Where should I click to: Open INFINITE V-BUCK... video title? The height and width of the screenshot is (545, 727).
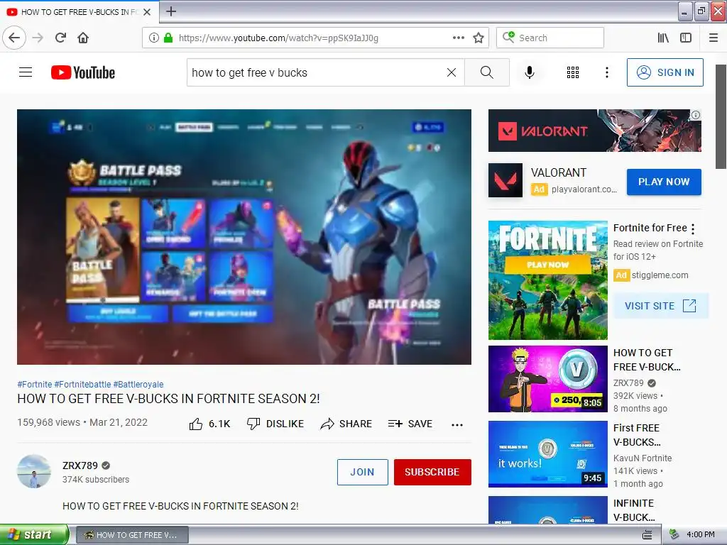click(x=634, y=510)
